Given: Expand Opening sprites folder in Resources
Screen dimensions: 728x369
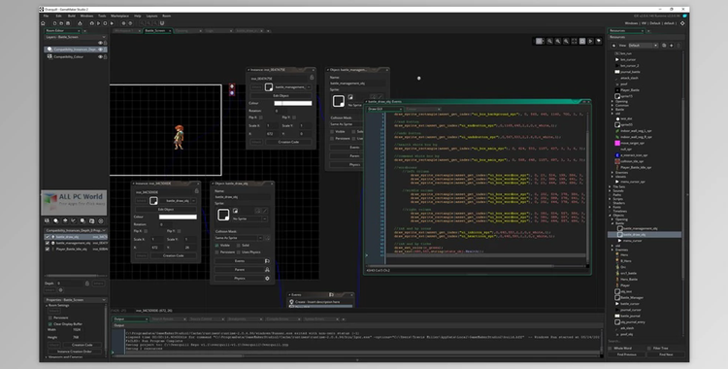Looking at the screenshot, I should coord(612,101).
